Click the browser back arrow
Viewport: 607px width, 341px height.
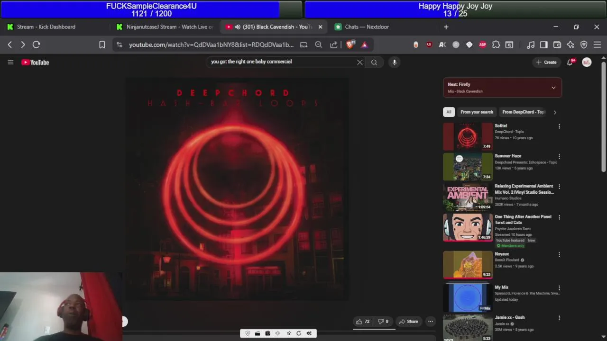click(x=10, y=45)
